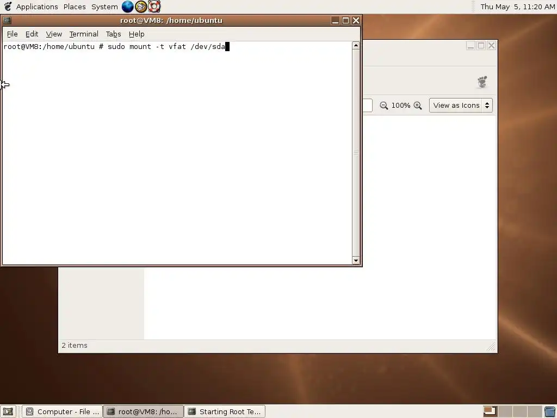Image resolution: width=557 pixels, height=418 pixels.
Task: Close the file browser window
Action: (x=492, y=46)
